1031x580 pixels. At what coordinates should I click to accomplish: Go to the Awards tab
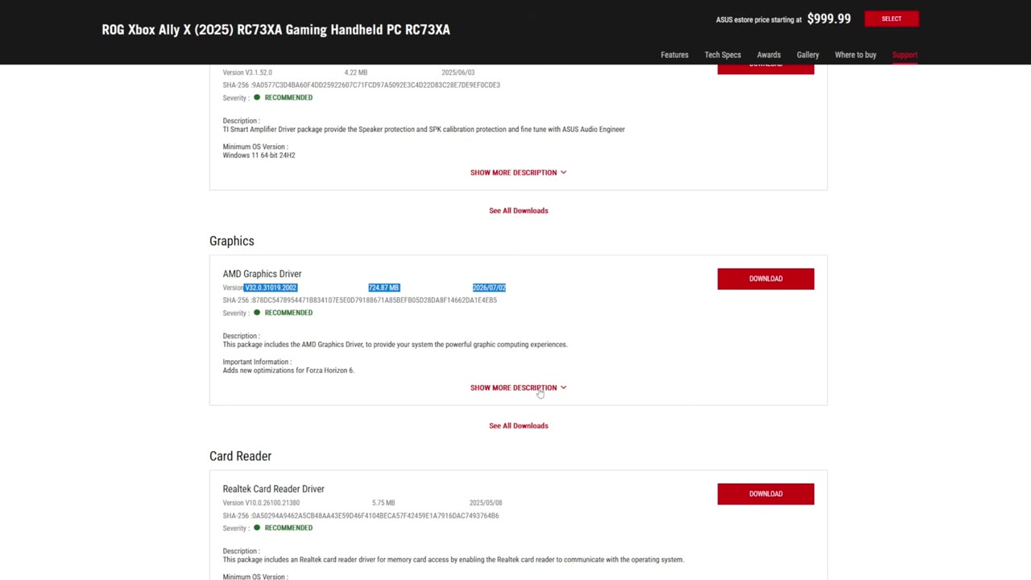pos(768,55)
